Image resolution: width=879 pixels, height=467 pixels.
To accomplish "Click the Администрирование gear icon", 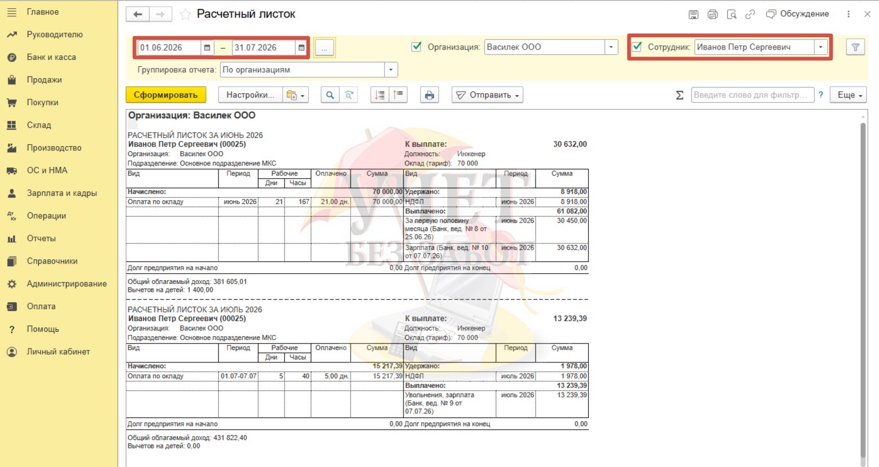I will pyautogui.click(x=11, y=284).
